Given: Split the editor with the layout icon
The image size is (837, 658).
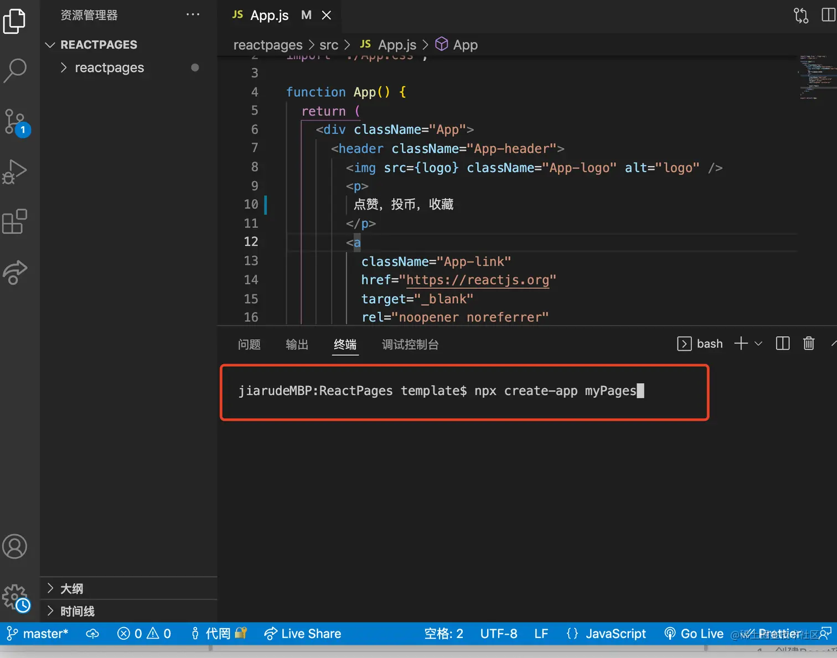Looking at the screenshot, I should coord(828,15).
